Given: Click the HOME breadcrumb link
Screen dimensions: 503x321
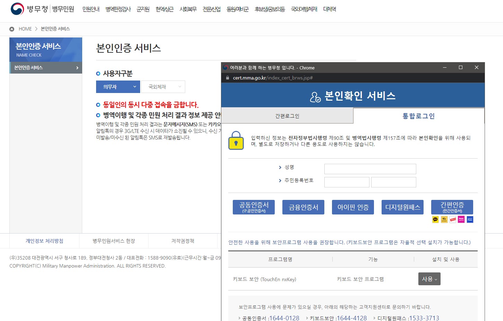Looking at the screenshot, I should click(25, 29).
